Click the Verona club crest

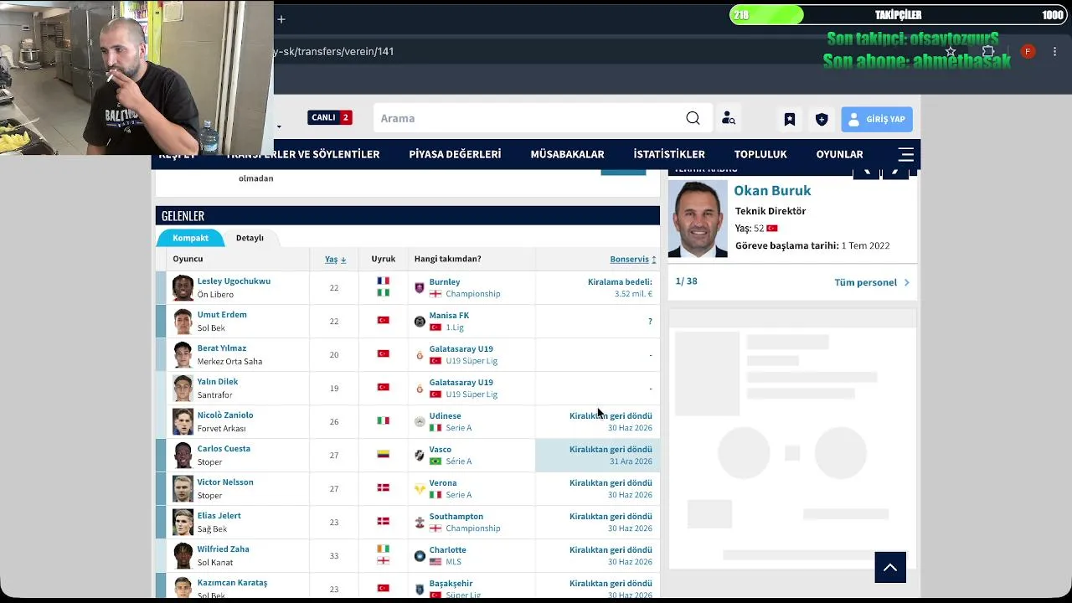(420, 488)
